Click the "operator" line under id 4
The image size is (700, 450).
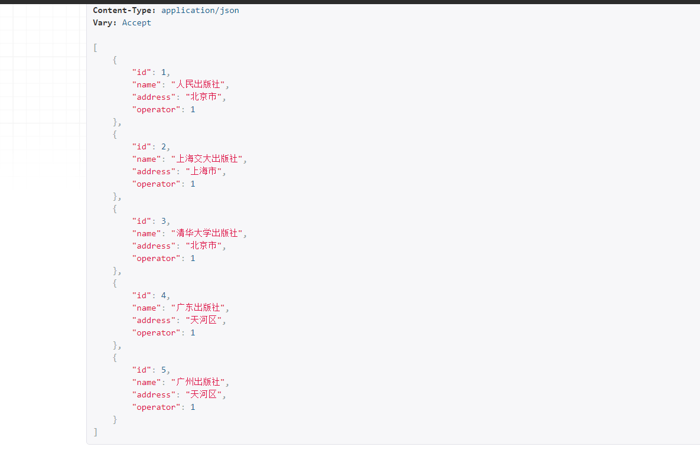click(x=164, y=333)
